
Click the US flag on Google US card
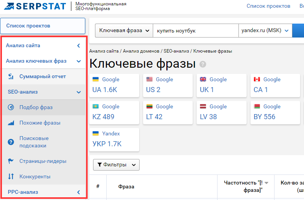click(x=150, y=79)
